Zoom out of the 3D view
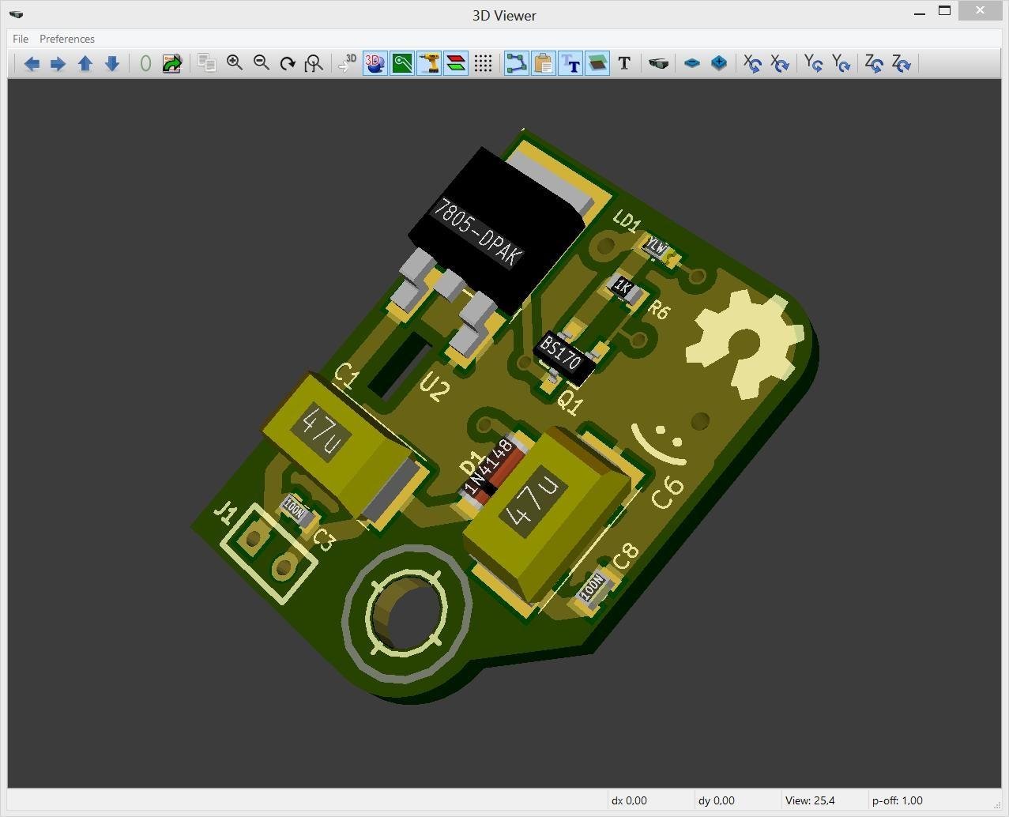 [x=261, y=63]
